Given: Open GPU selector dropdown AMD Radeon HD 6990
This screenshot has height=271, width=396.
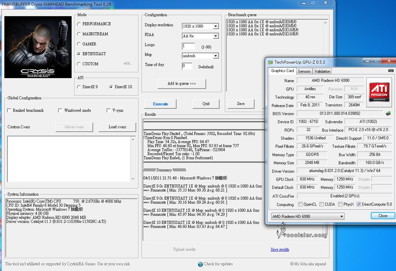Looking at the screenshot, I should pos(308,216).
